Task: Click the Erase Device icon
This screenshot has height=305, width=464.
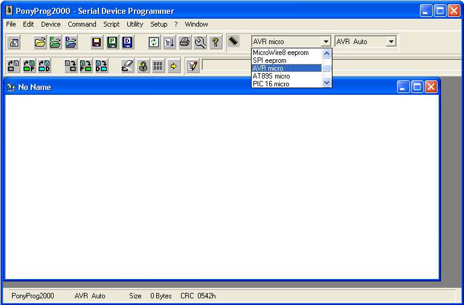Action: 127,66
